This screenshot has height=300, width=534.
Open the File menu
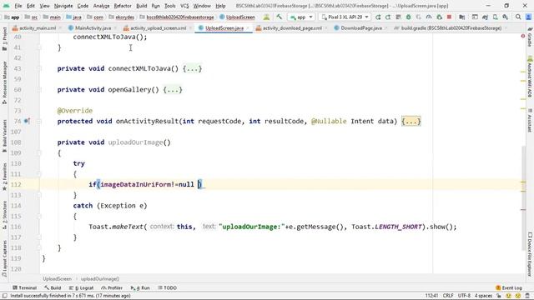pos(18,6)
